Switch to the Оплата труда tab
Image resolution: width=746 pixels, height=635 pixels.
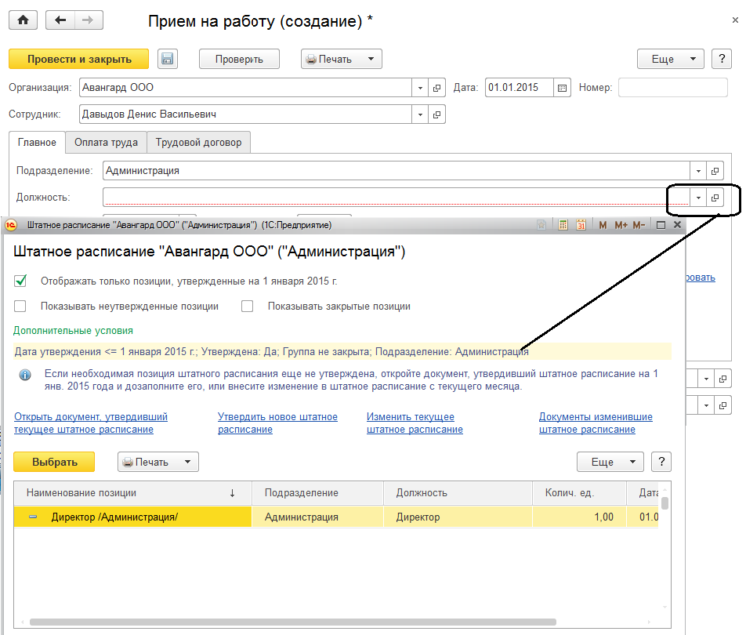tap(106, 143)
